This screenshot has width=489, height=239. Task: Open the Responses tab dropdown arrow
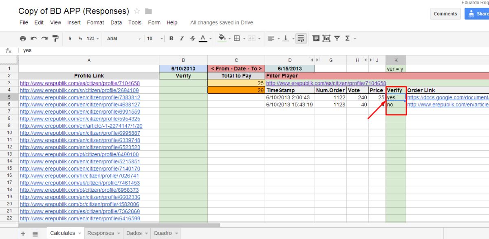coord(119,234)
